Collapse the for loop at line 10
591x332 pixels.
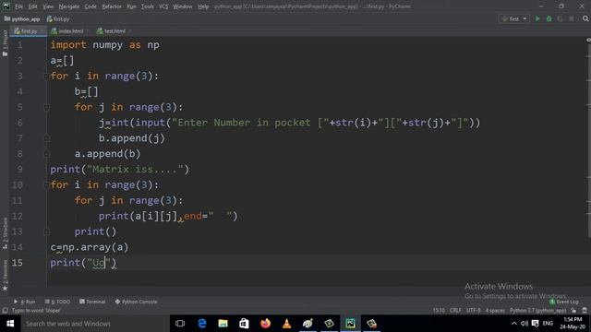click(x=46, y=185)
